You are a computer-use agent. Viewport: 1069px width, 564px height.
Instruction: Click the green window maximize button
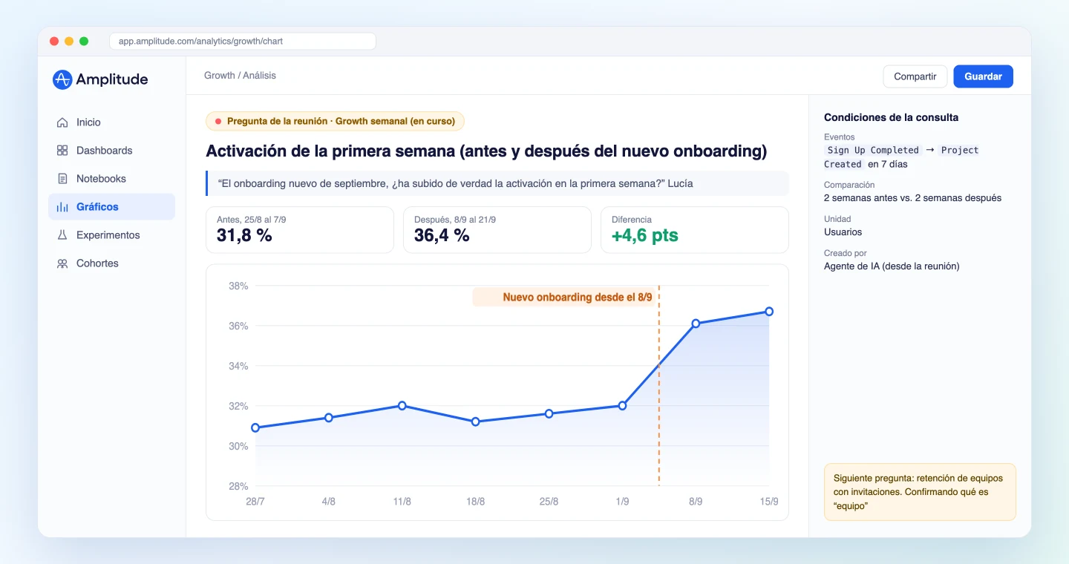[84, 42]
